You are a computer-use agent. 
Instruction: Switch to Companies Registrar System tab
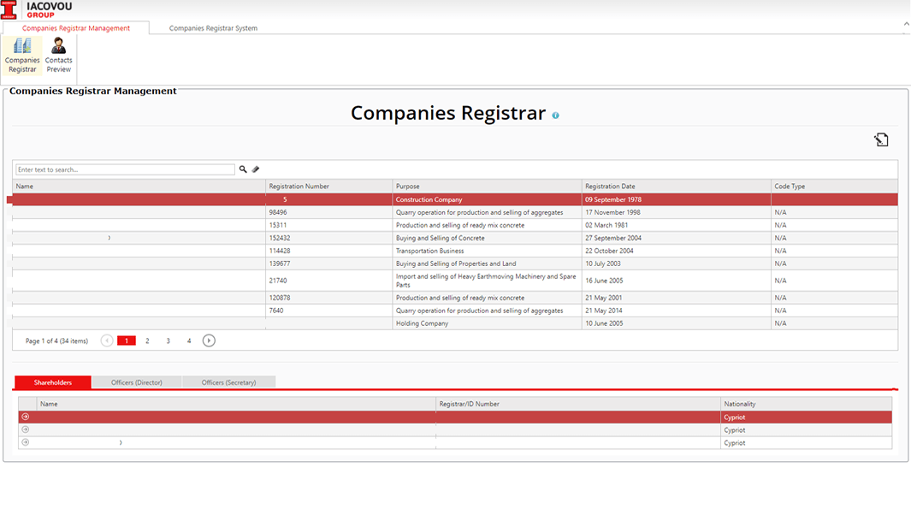(213, 28)
